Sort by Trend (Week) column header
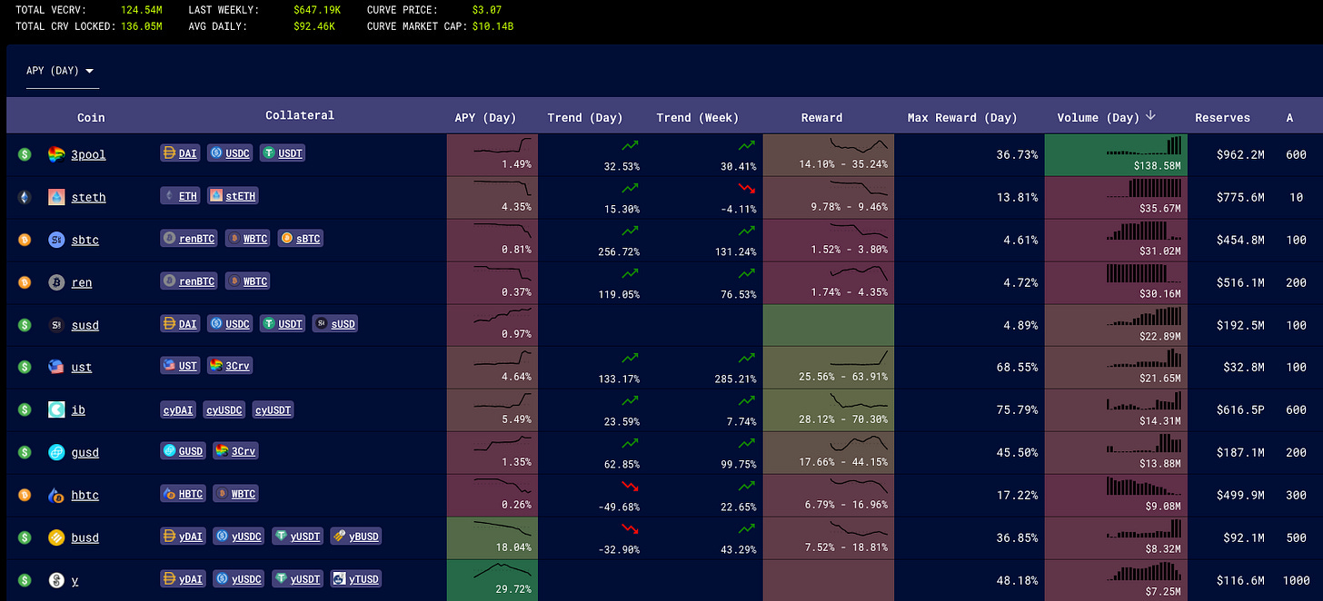Viewport: 1323px width, 601px height. point(698,117)
